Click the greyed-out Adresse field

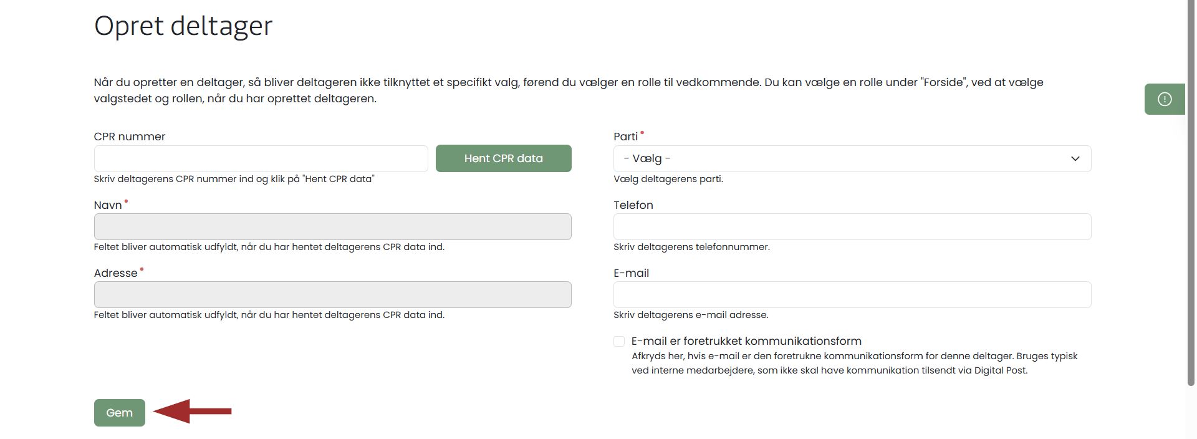(x=332, y=295)
